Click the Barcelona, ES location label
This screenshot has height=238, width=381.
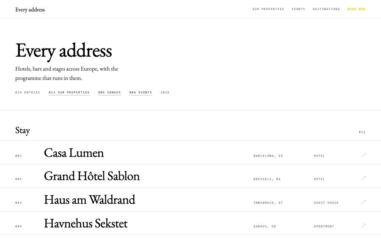click(x=268, y=156)
